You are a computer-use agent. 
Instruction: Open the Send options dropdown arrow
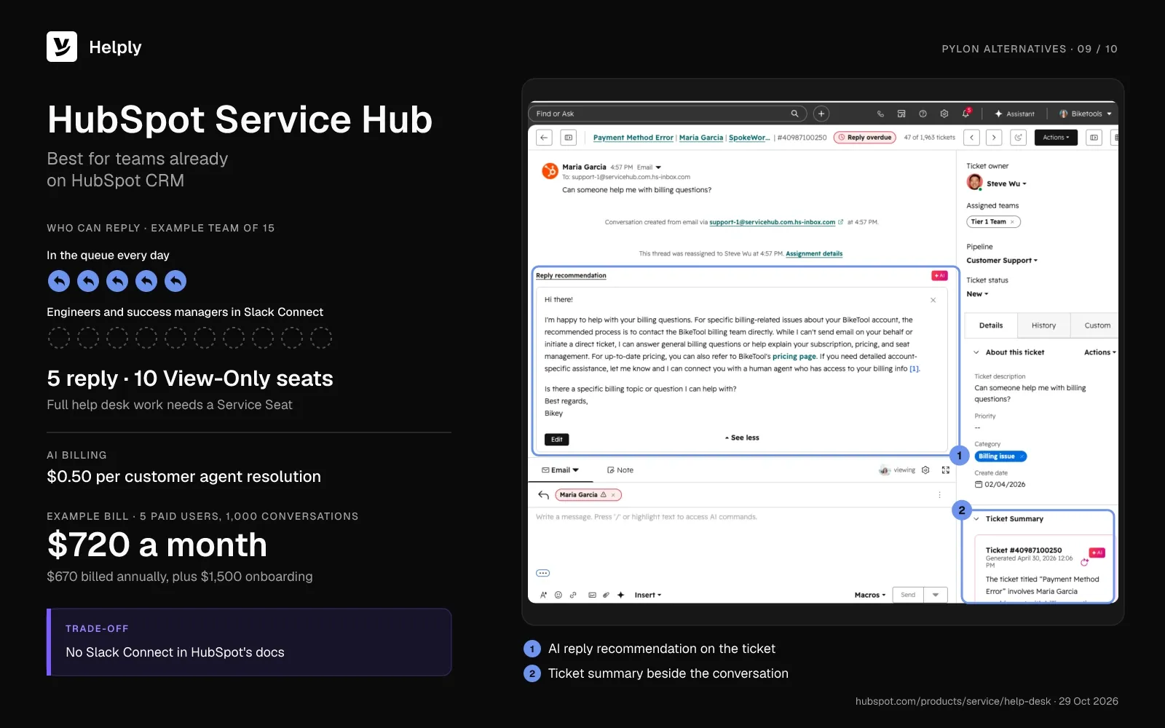tap(936, 595)
